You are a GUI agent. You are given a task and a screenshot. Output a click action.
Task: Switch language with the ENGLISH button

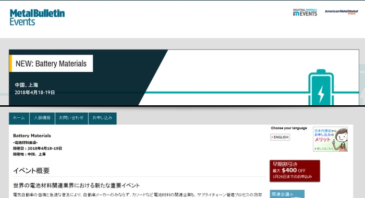click(x=280, y=137)
